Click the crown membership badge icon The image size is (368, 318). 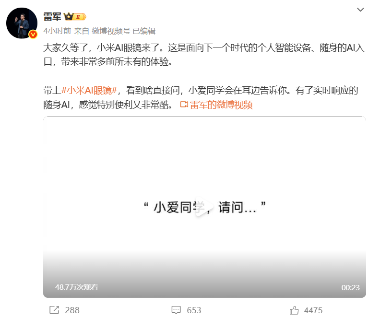(75, 17)
